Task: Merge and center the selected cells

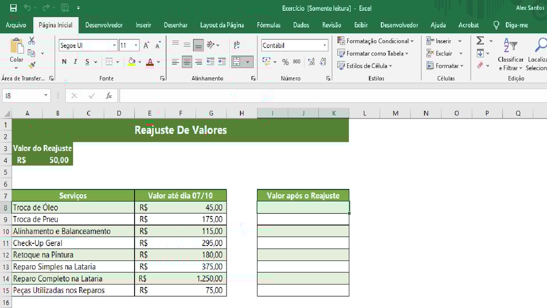Action: (237, 62)
